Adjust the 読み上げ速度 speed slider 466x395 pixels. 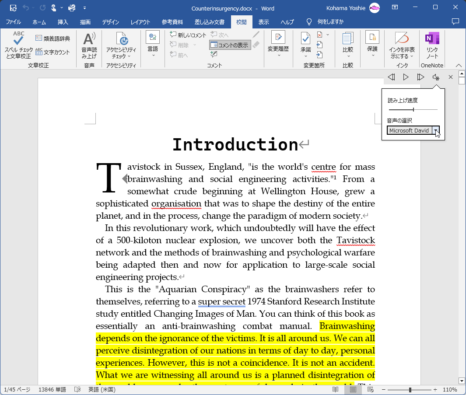(413, 110)
